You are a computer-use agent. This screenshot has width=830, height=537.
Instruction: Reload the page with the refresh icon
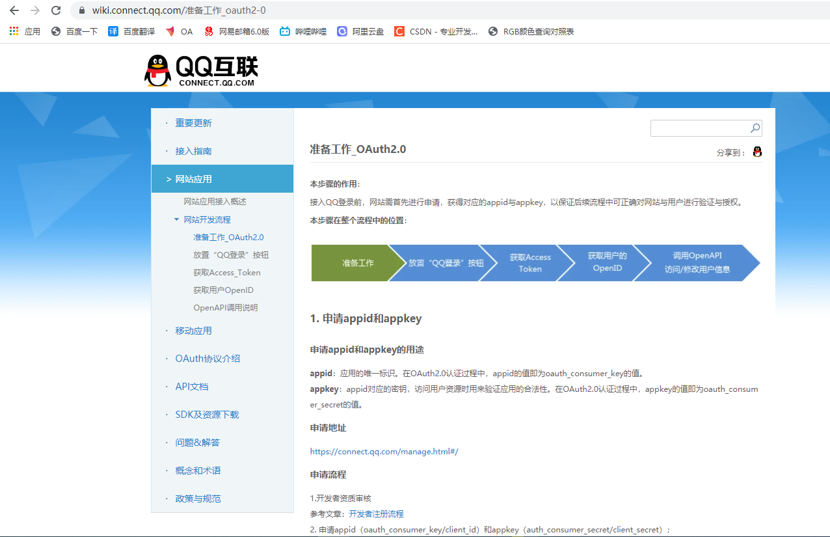tap(55, 10)
